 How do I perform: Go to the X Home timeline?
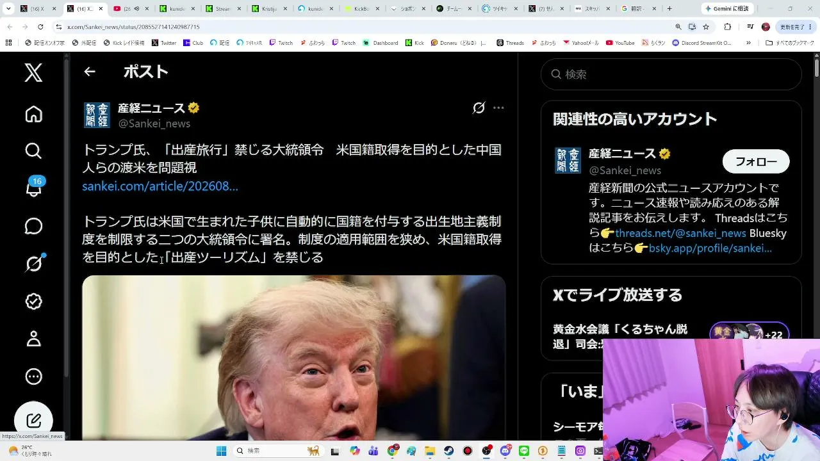(x=33, y=114)
